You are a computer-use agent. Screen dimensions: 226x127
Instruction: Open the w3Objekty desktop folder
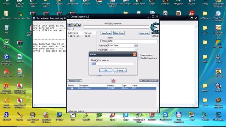[x=205, y=15]
